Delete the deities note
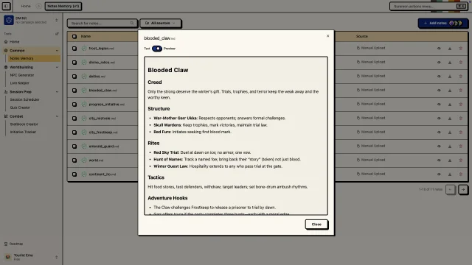This screenshot has height=265, width=472. click(x=460, y=77)
